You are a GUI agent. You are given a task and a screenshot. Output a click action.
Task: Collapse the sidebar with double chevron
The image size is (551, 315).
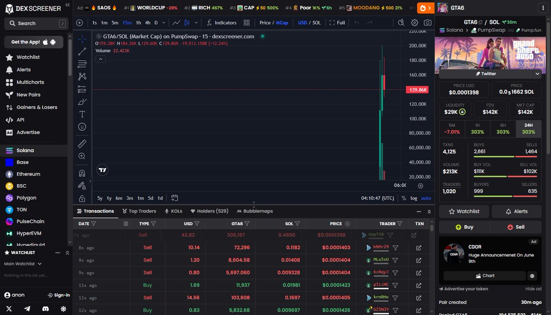pyautogui.click(x=68, y=5)
